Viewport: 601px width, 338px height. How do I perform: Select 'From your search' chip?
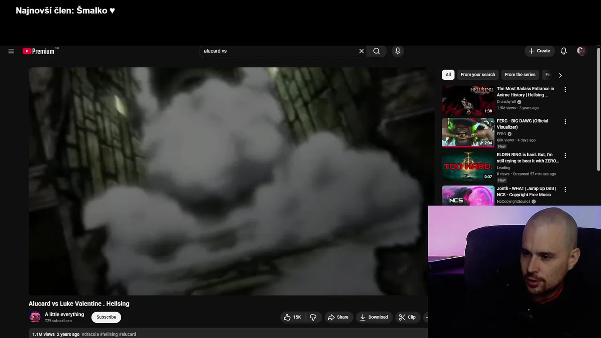(x=478, y=75)
